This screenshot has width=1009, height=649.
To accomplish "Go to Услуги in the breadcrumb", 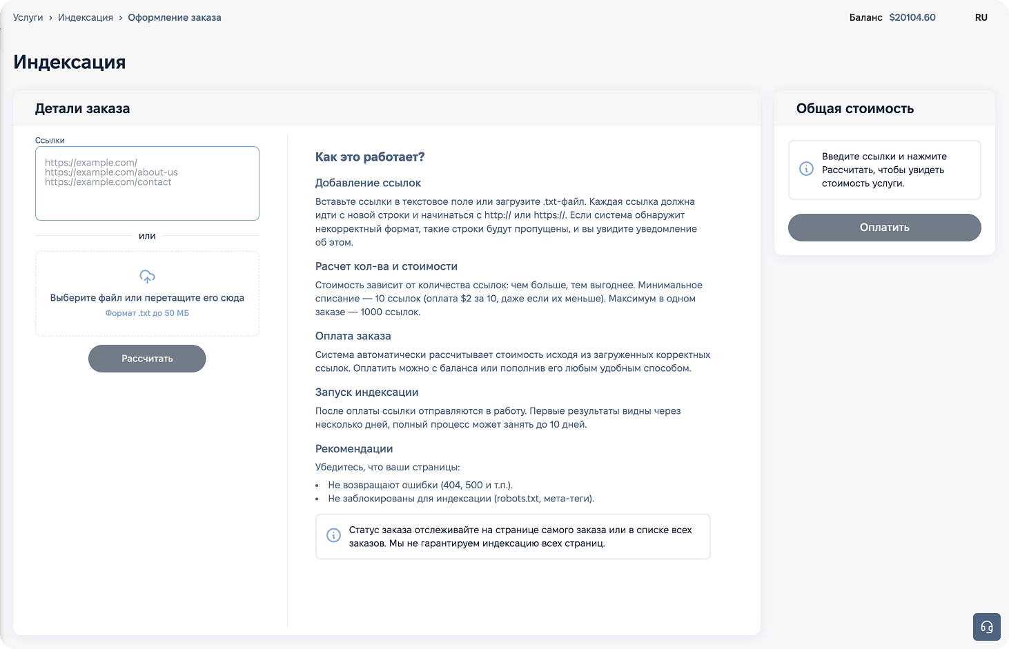I will (x=28, y=17).
